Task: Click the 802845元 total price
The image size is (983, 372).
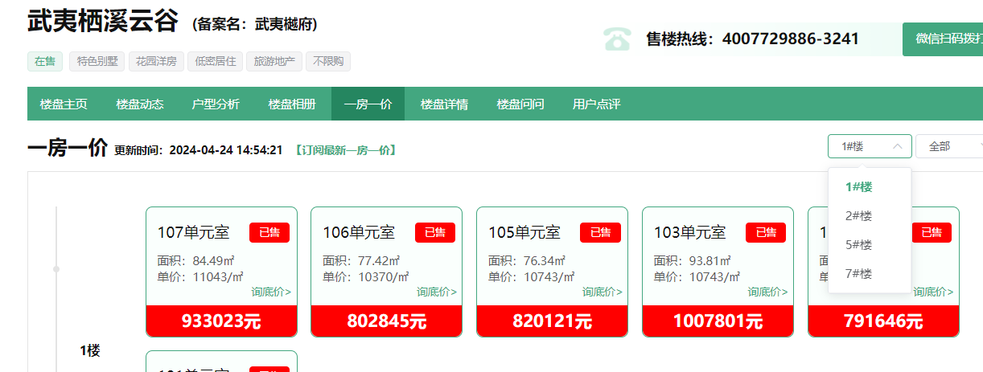Action: point(387,321)
